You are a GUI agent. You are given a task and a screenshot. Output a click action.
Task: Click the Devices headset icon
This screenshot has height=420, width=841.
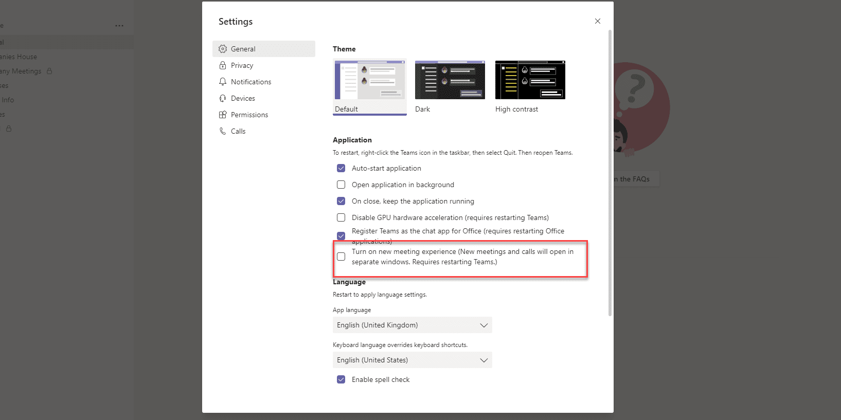point(223,98)
